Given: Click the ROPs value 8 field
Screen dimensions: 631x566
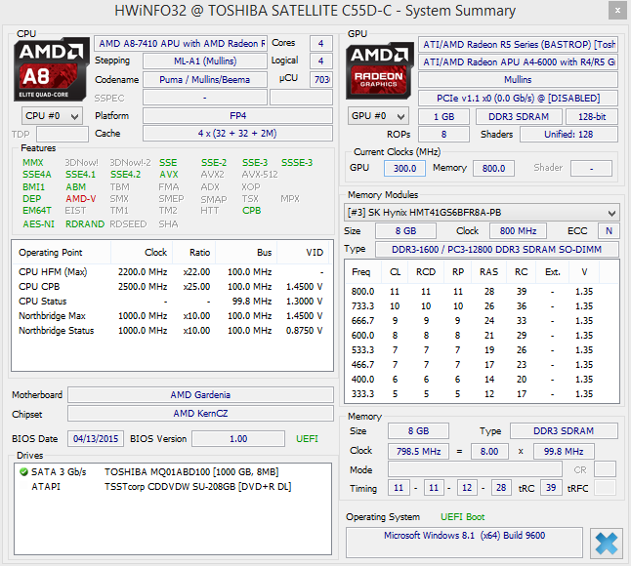Looking at the screenshot, I should pos(443,135).
